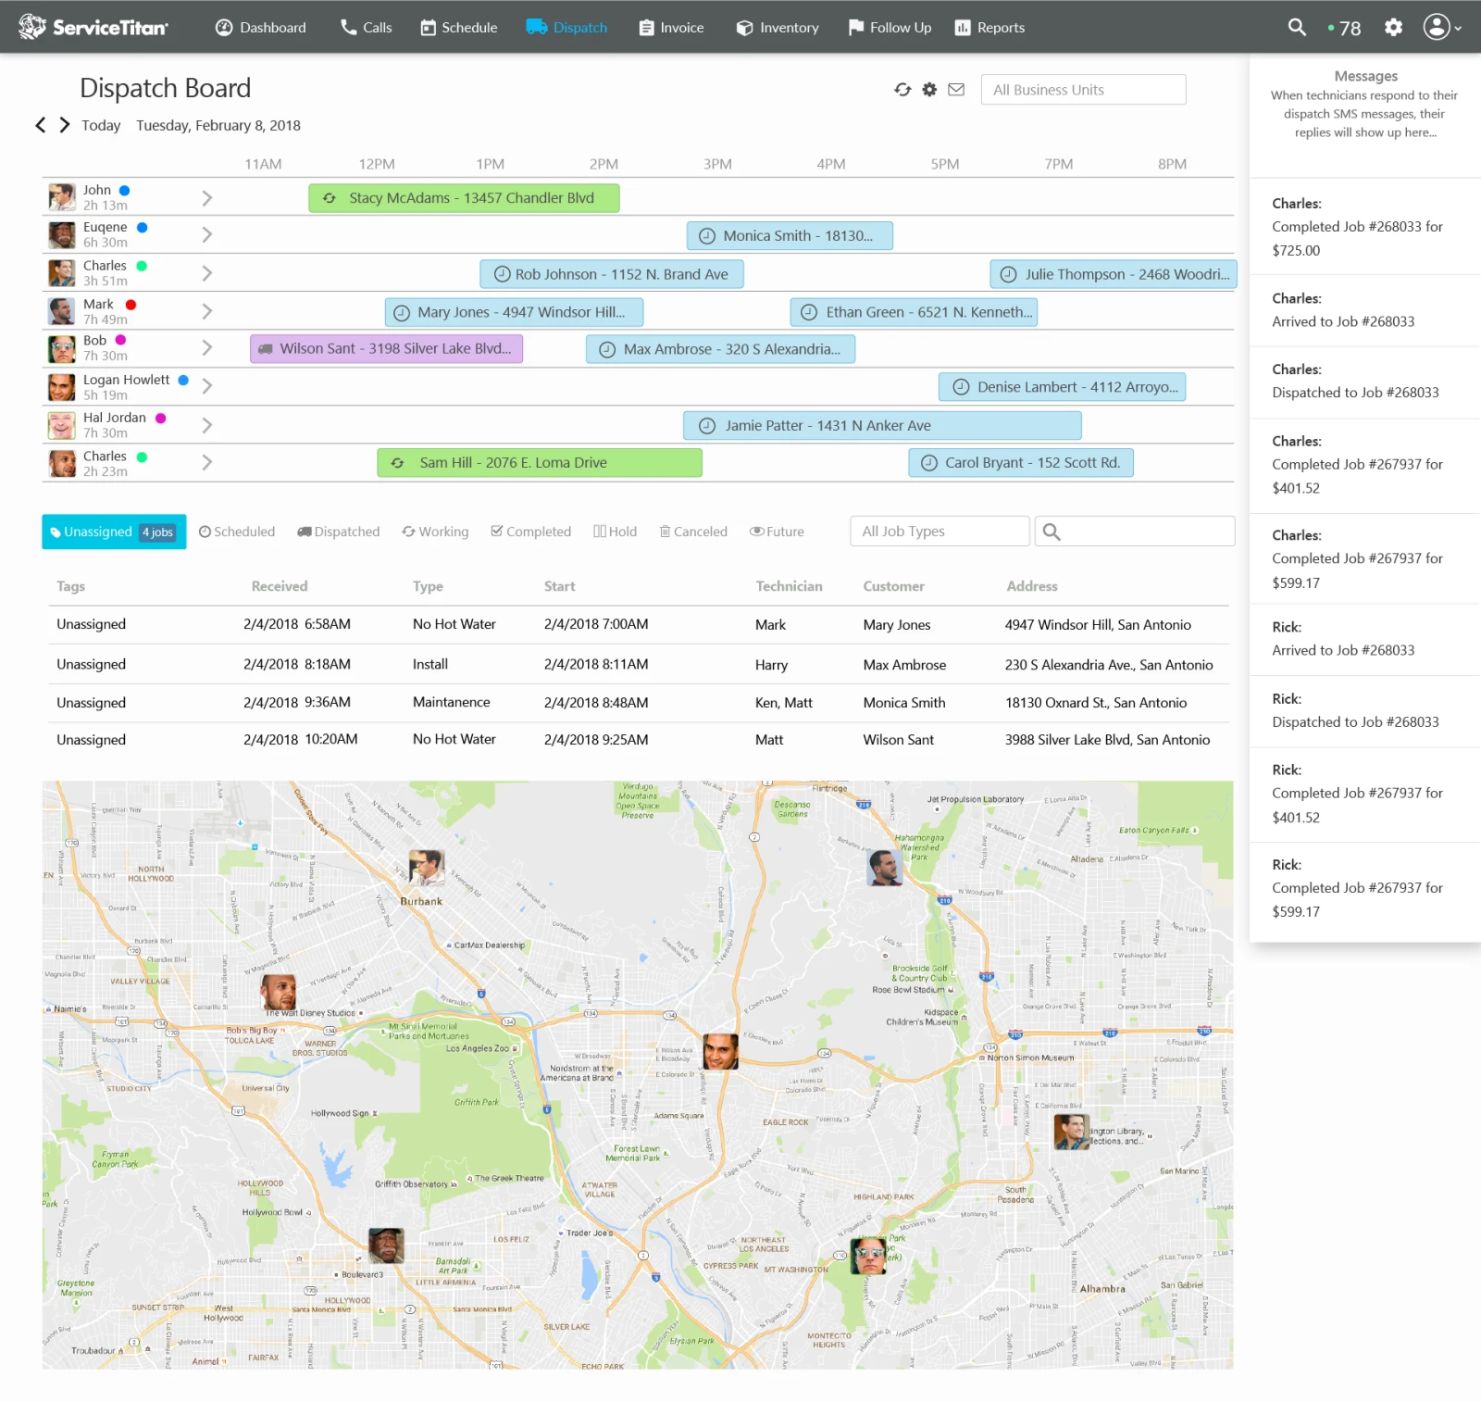Click the next-day arrow beside Today
The image size is (1481, 1402).
(64, 125)
